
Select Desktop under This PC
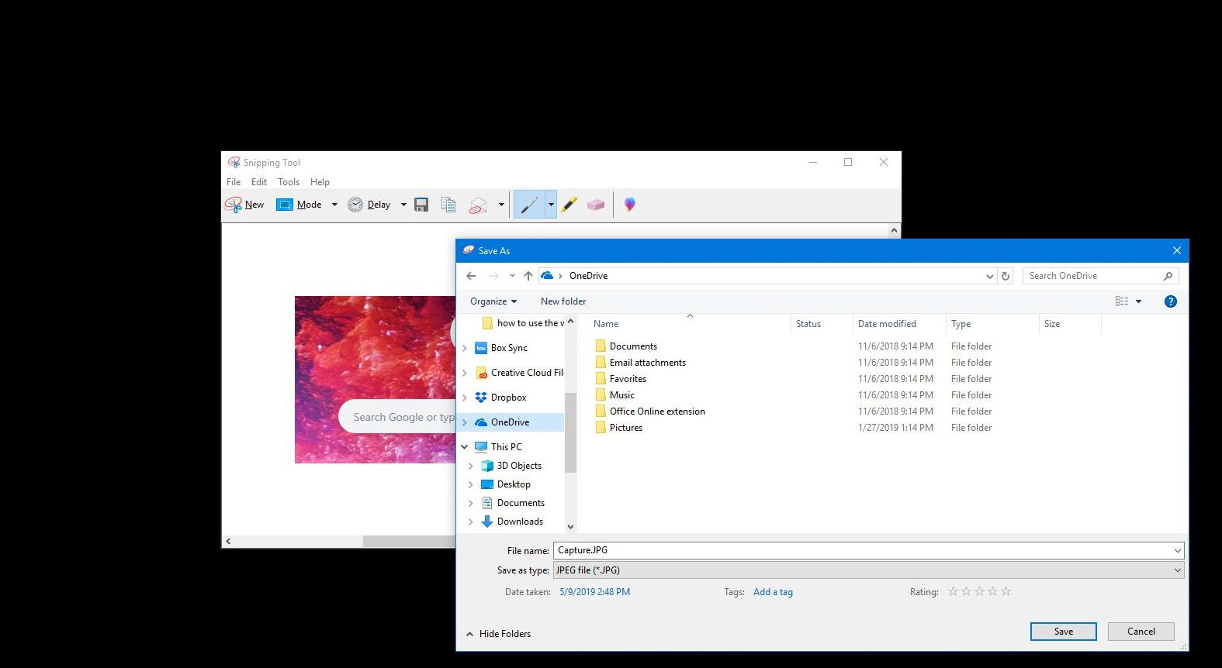tap(505, 484)
